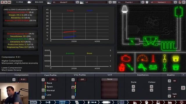
Task: Click the car model icon in top bar
Action: [x=49, y=3]
